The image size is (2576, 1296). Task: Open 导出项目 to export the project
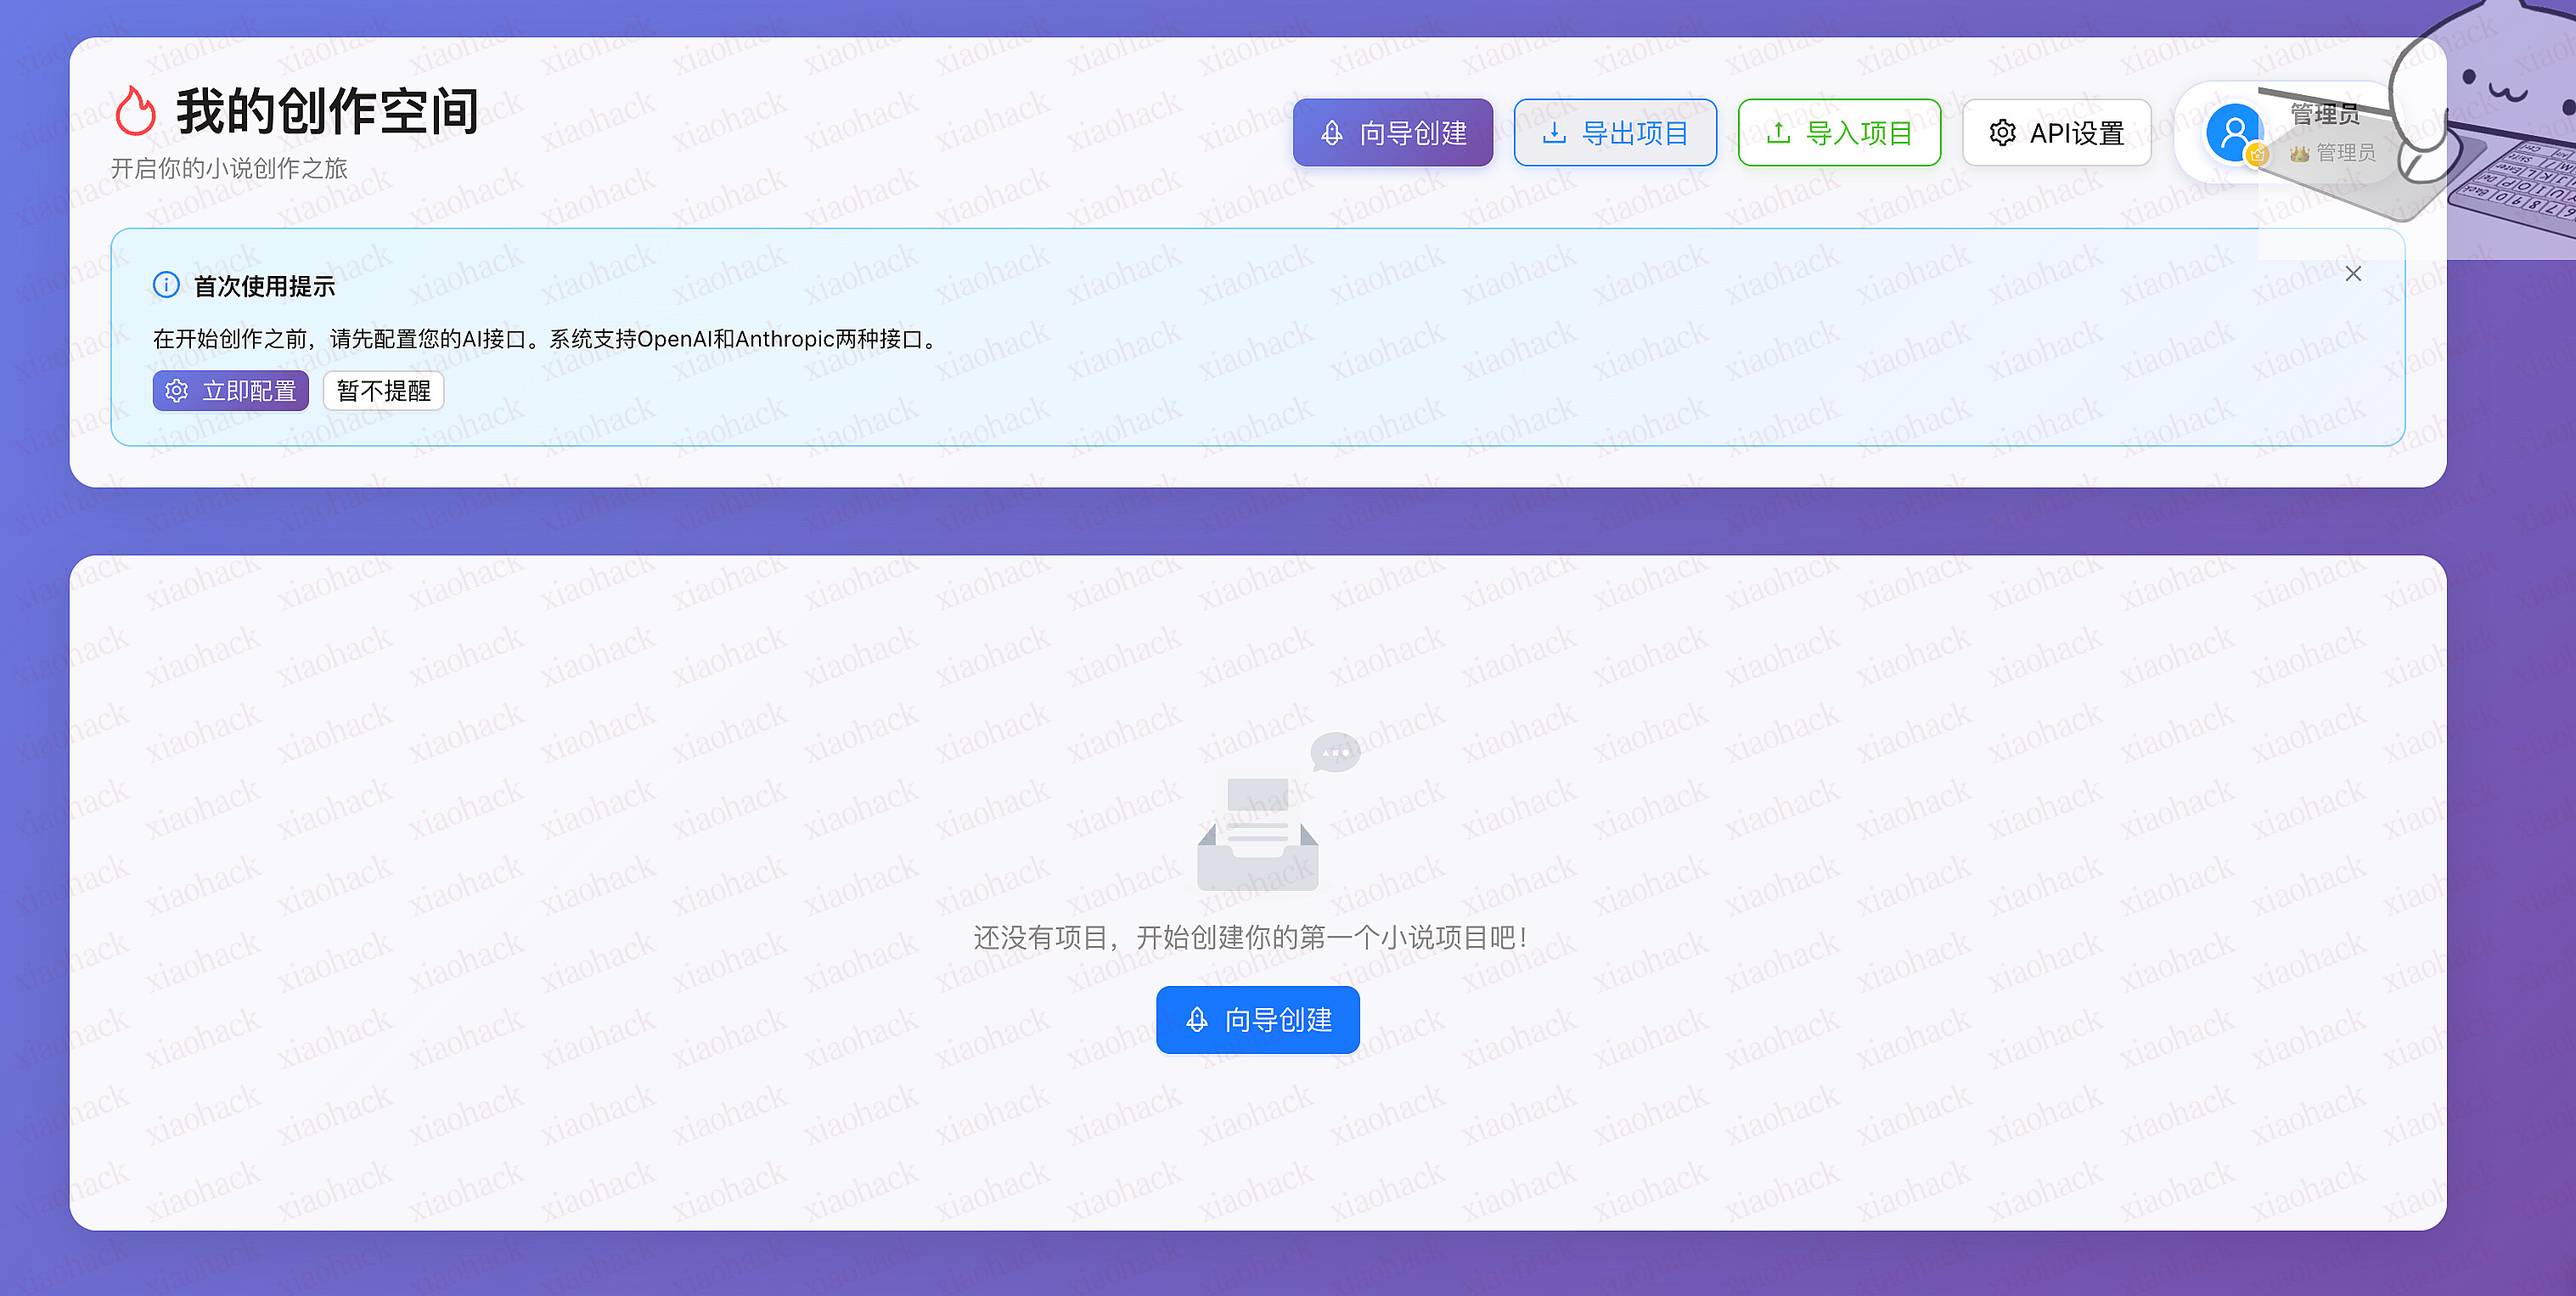[1615, 132]
